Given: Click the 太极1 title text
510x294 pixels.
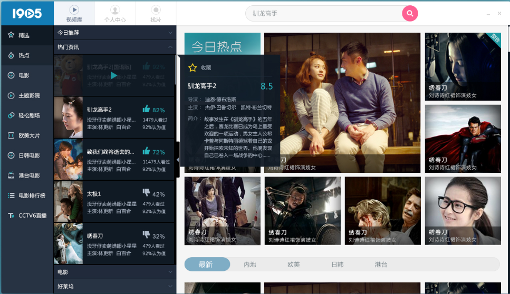Looking at the screenshot, I should click(94, 194).
